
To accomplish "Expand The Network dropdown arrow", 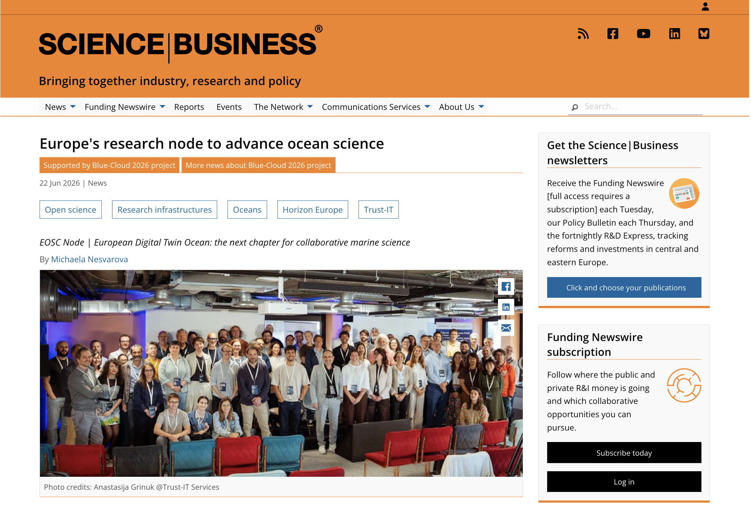I will (310, 107).
